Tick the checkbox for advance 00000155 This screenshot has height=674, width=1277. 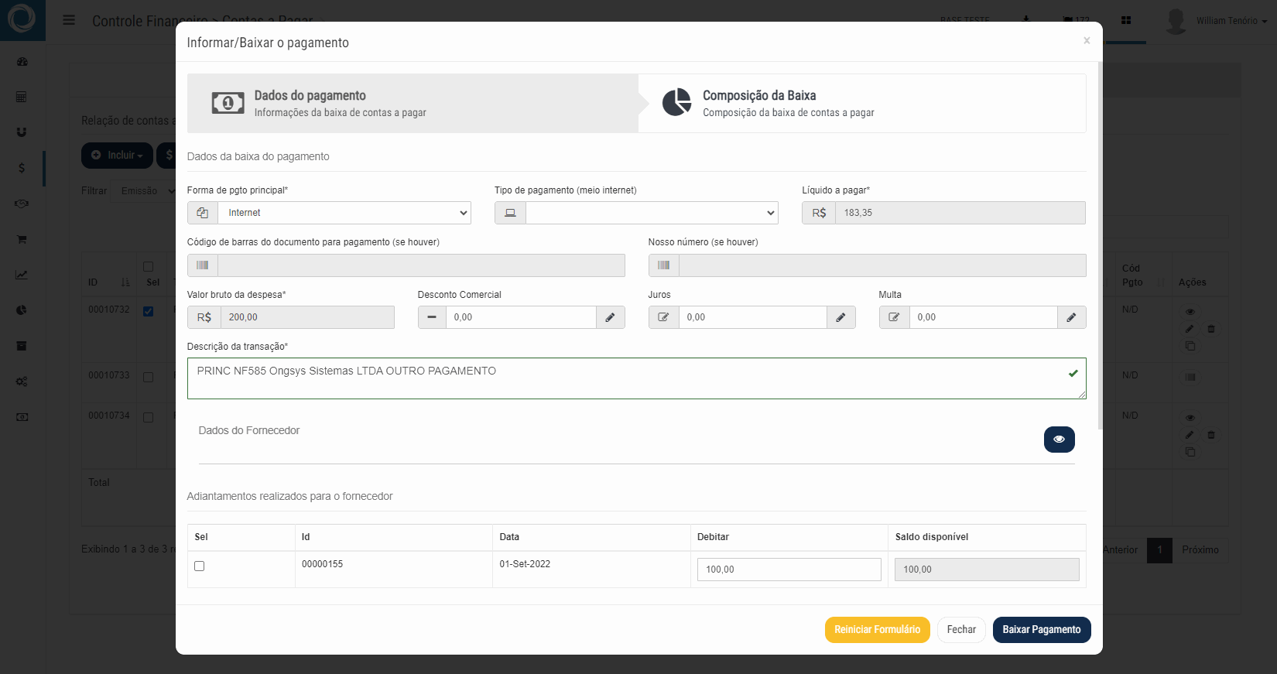(199, 566)
